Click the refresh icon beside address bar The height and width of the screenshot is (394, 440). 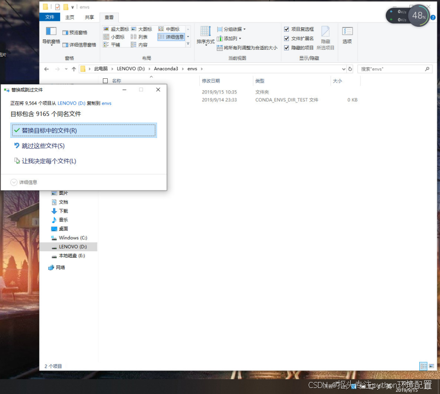pyautogui.click(x=350, y=69)
